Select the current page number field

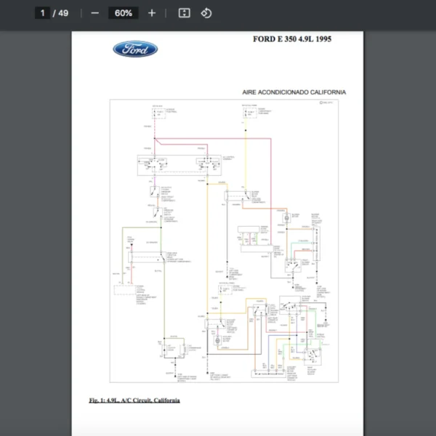[43, 13]
